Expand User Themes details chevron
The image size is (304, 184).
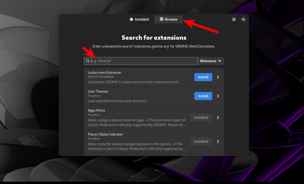coord(218,96)
